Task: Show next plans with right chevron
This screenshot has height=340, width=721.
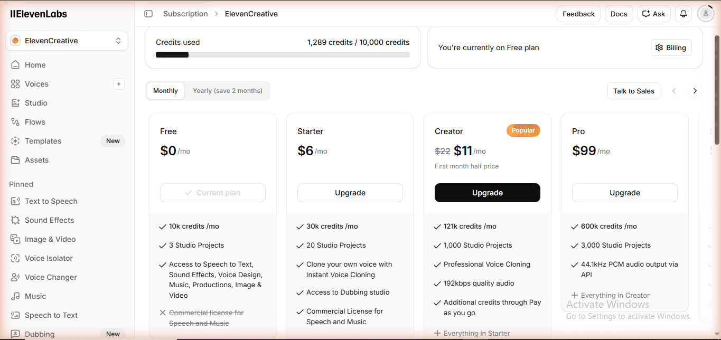Action: pos(695,91)
